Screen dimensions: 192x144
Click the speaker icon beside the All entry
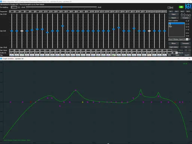tap(187, 24)
